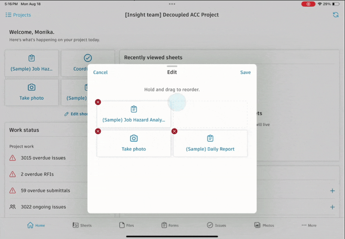Save the shortcut order

tap(246, 72)
